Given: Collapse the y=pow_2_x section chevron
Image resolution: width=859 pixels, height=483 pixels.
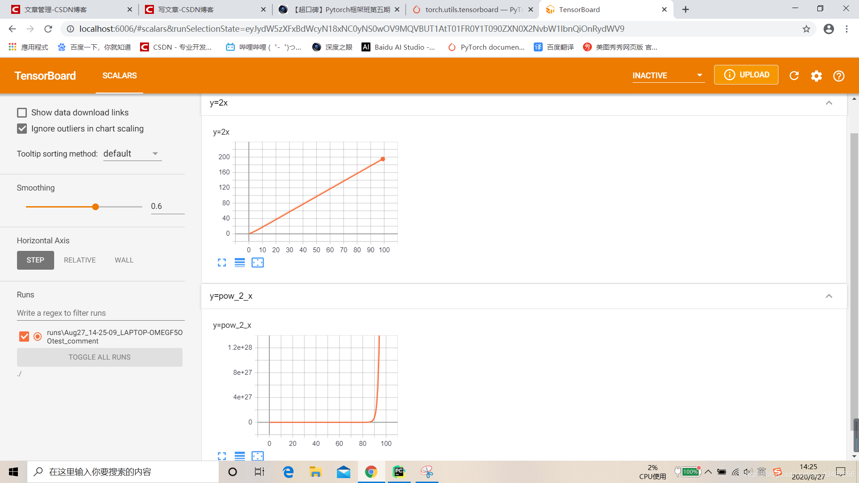Looking at the screenshot, I should [x=829, y=296].
